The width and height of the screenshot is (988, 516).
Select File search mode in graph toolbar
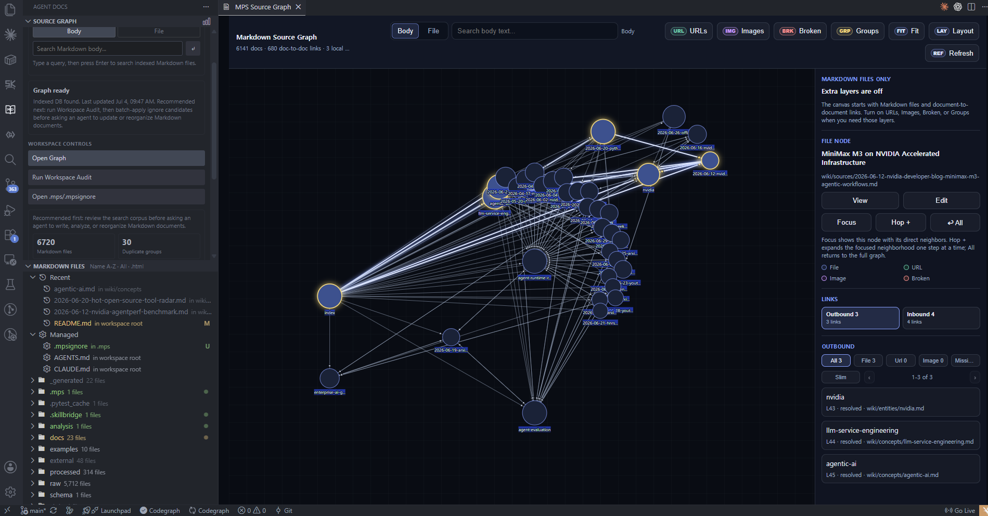click(x=433, y=31)
